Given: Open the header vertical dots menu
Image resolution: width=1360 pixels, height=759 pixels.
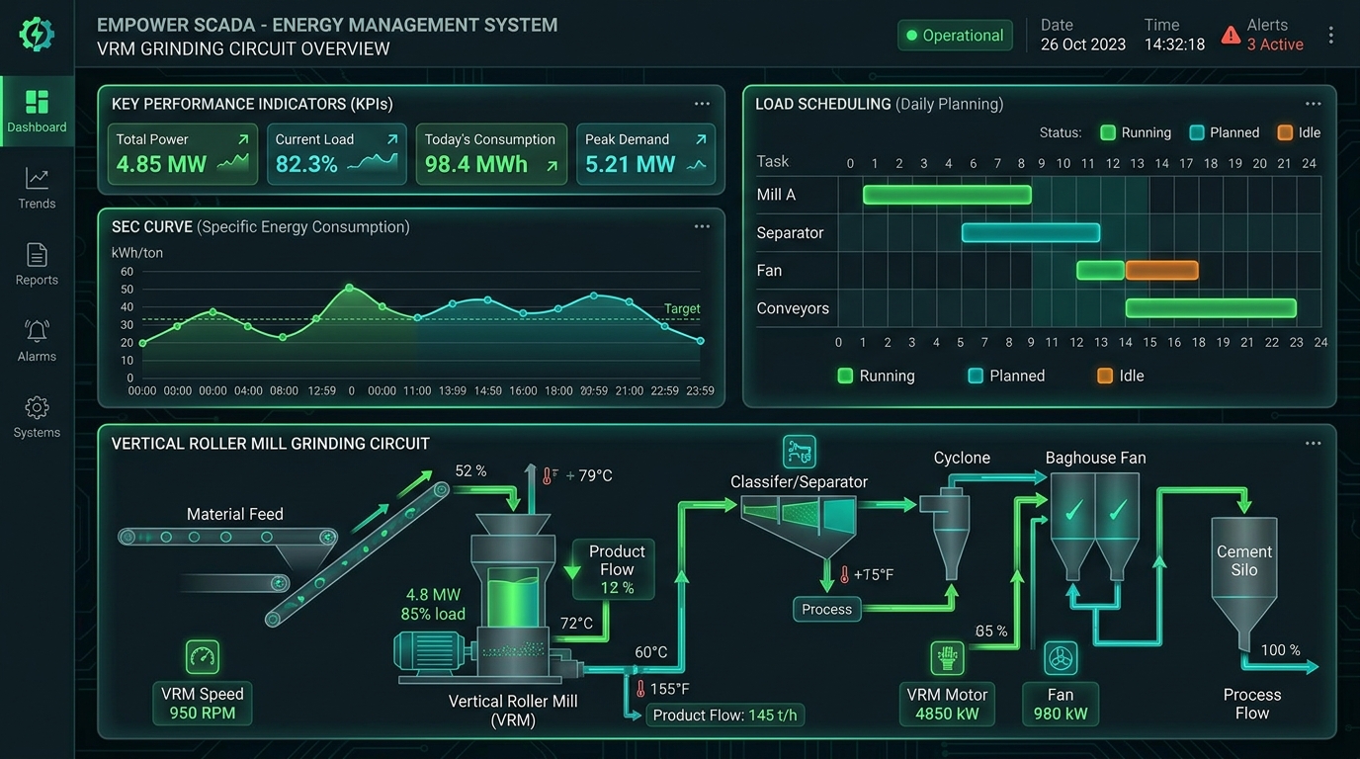Looking at the screenshot, I should (1331, 36).
